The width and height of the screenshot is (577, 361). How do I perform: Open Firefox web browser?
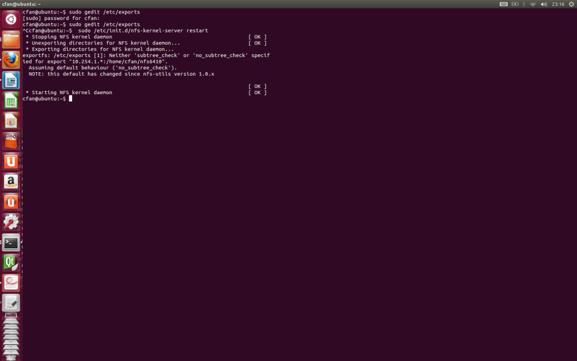11,60
